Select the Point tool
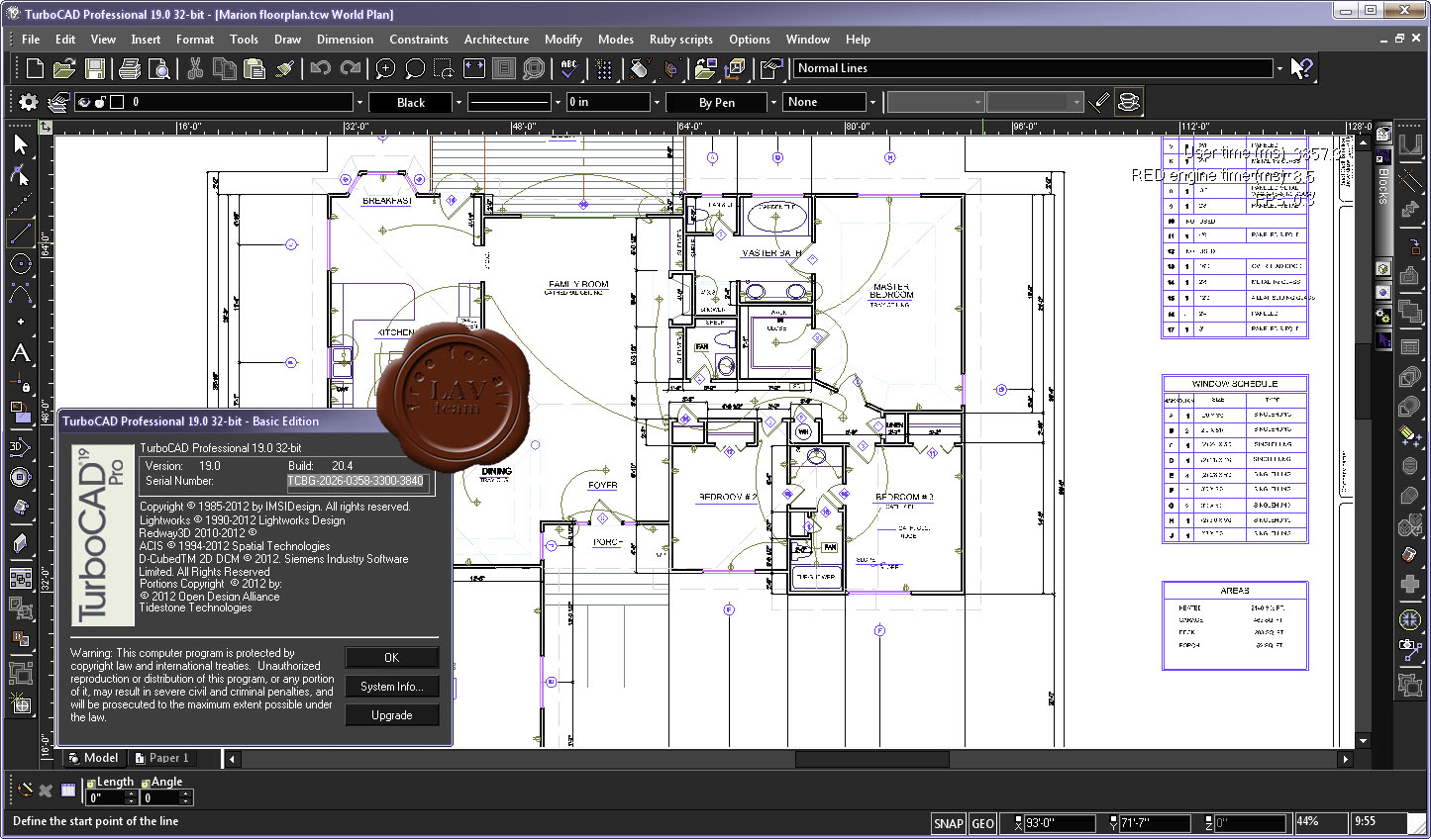This screenshot has width=1431, height=839. 20,323
